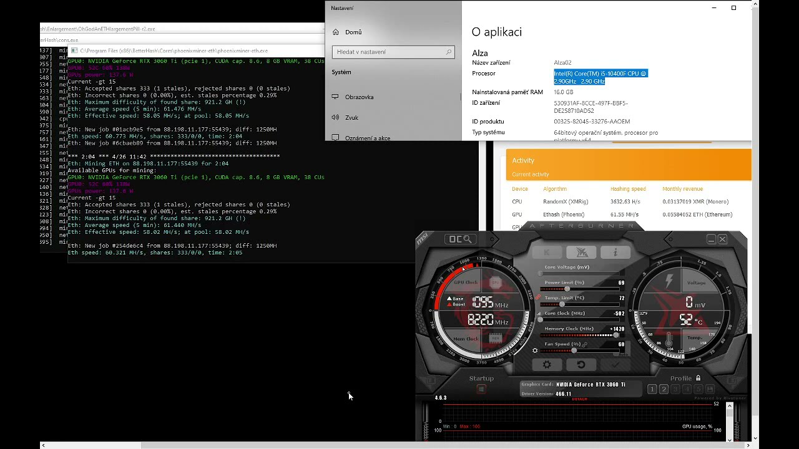Toggle power and temp limit link icon

tap(537, 297)
